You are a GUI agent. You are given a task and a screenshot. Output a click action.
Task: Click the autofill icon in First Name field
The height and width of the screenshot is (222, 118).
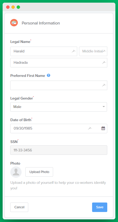(x=74, y=51)
